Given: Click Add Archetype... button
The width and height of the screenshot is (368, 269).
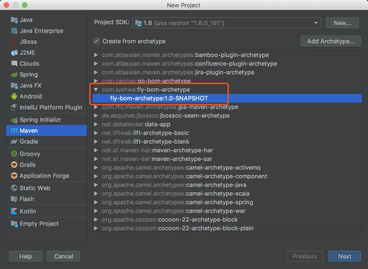Looking at the screenshot, I should pyautogui.click(x=331, y=41).
